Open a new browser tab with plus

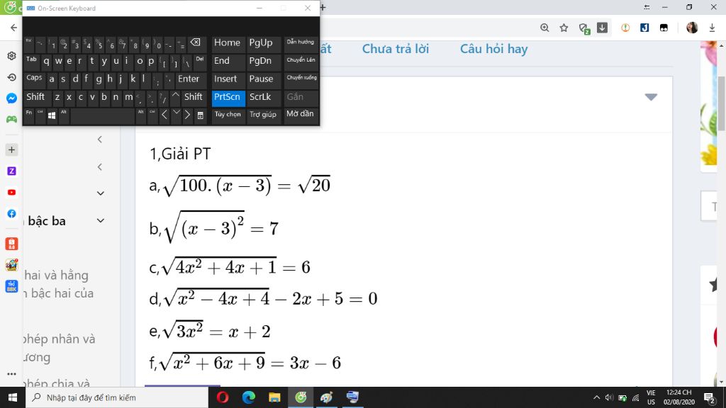coord(323,7)
